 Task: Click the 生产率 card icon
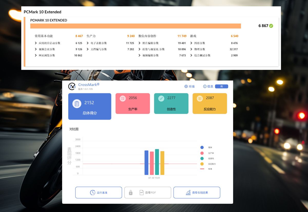(x=123, y=98)
